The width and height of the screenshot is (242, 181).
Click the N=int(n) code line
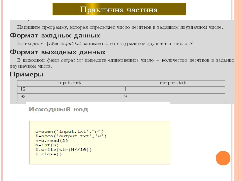pos(47,145)
